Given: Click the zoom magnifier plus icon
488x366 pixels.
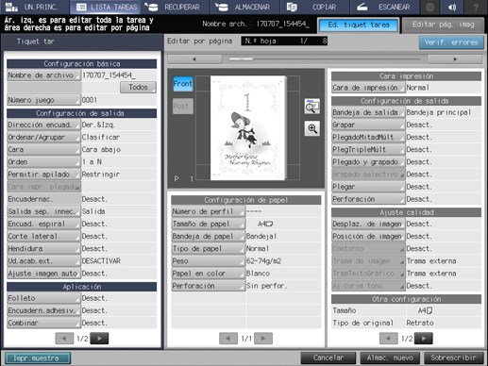Looking at the screenshot, I should click(312, 128).
